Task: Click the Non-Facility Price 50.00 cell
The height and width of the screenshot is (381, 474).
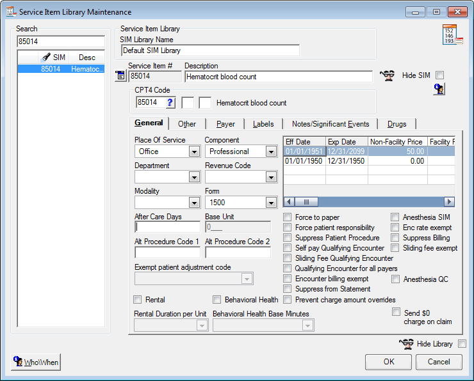Action: click(398, 151)
